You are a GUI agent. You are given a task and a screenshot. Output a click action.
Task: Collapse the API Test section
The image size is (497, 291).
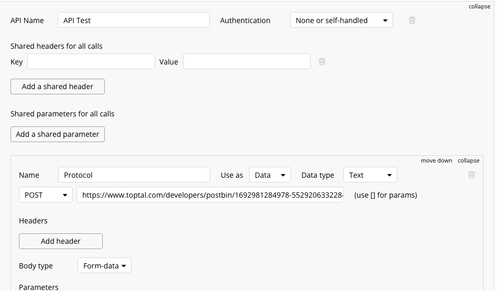click(x=479, y=6)
